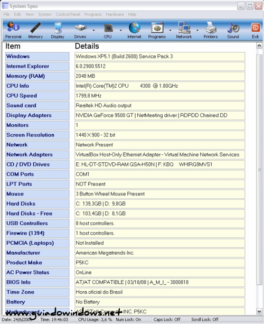Click the USB Controllers item label
The image size is (264, 324).
click(37, 224)
